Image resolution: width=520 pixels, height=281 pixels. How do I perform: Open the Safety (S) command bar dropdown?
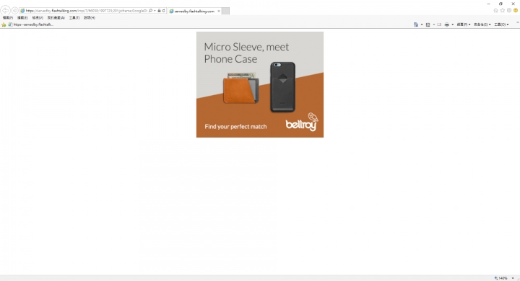point(482,24)
